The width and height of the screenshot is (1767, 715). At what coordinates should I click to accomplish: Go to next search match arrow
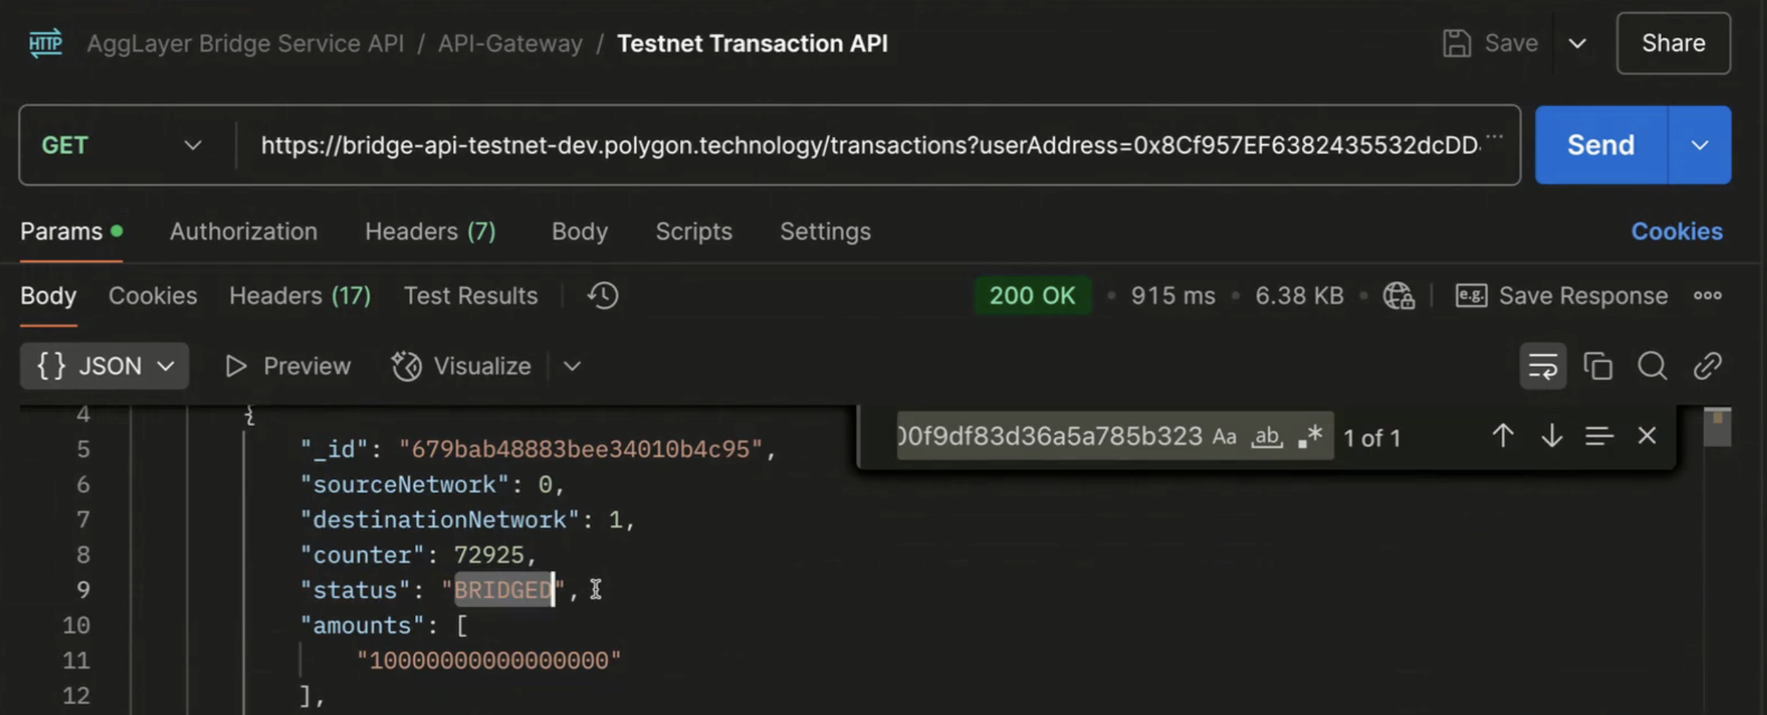[x=1551, y=436]
